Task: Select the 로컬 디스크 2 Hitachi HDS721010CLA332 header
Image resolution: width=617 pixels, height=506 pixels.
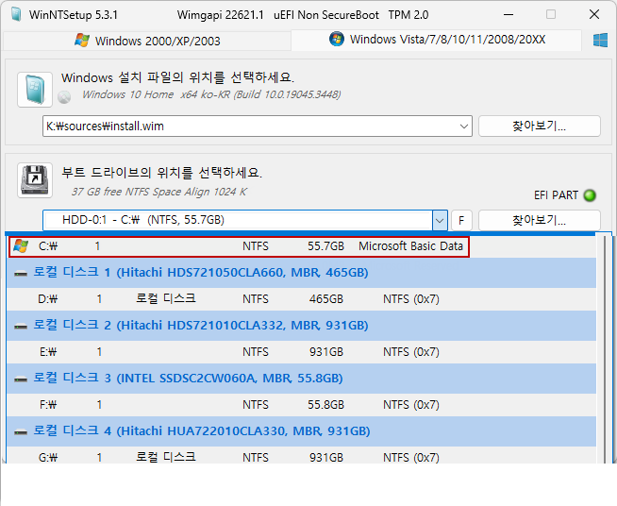Action: coord(301,326)
